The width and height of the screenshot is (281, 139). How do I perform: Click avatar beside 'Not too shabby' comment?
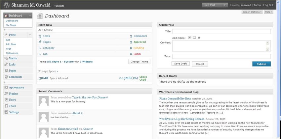44,117
